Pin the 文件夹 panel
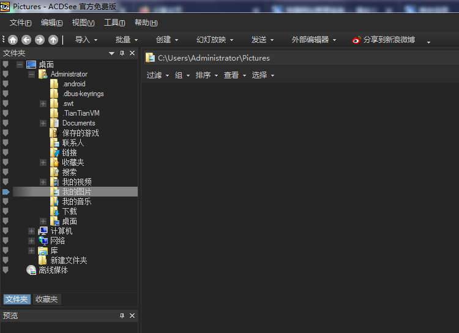The width and height of the screenshot is (459, 333). 122,53
